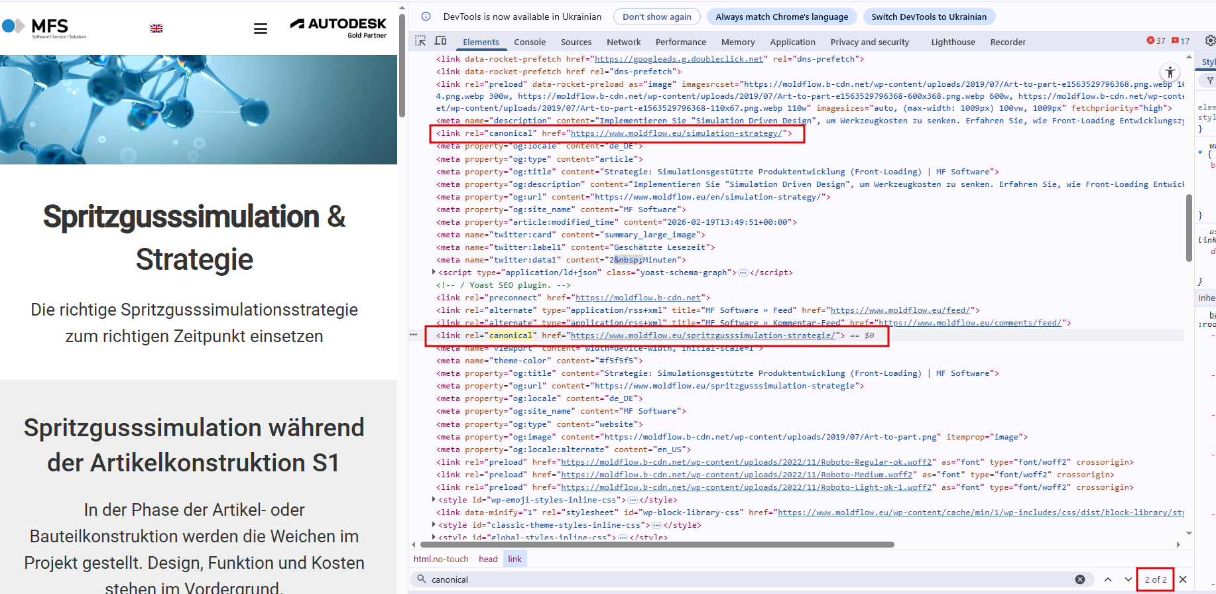The image size is (1216, 594).
Task: Activate the inspect element picker icon
Action: [x=420, y=41]
